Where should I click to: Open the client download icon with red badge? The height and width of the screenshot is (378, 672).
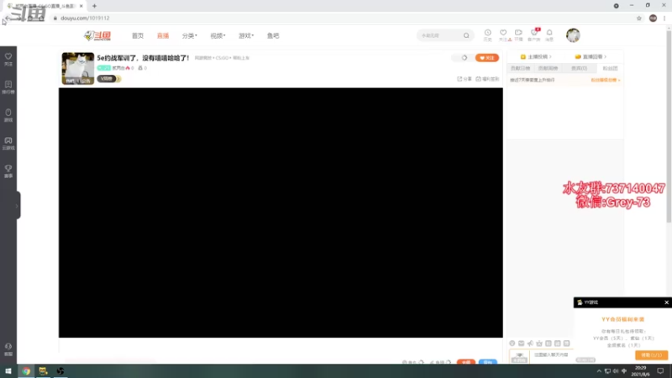point(534,34)
